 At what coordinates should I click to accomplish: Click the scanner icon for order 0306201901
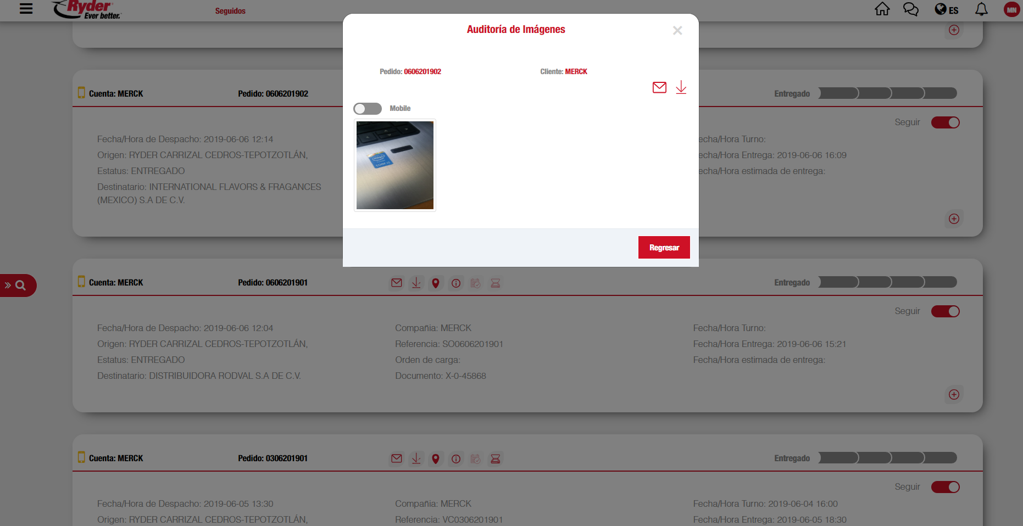tap(495, 459)
